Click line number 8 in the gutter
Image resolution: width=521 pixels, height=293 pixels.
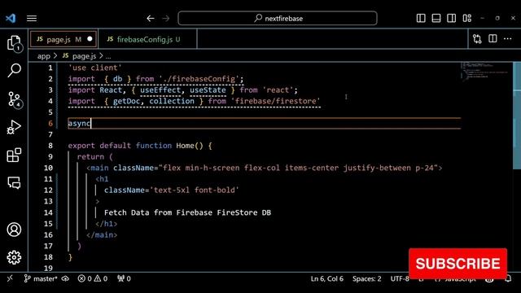click(50, 146)
